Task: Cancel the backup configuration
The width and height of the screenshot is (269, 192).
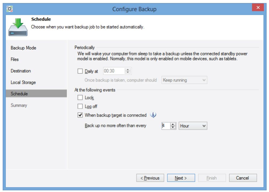Action: (243, 178)
